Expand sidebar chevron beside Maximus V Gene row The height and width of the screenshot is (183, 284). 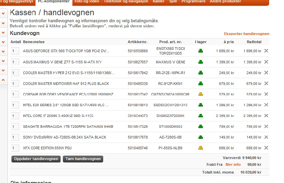(x=3, y=61)
